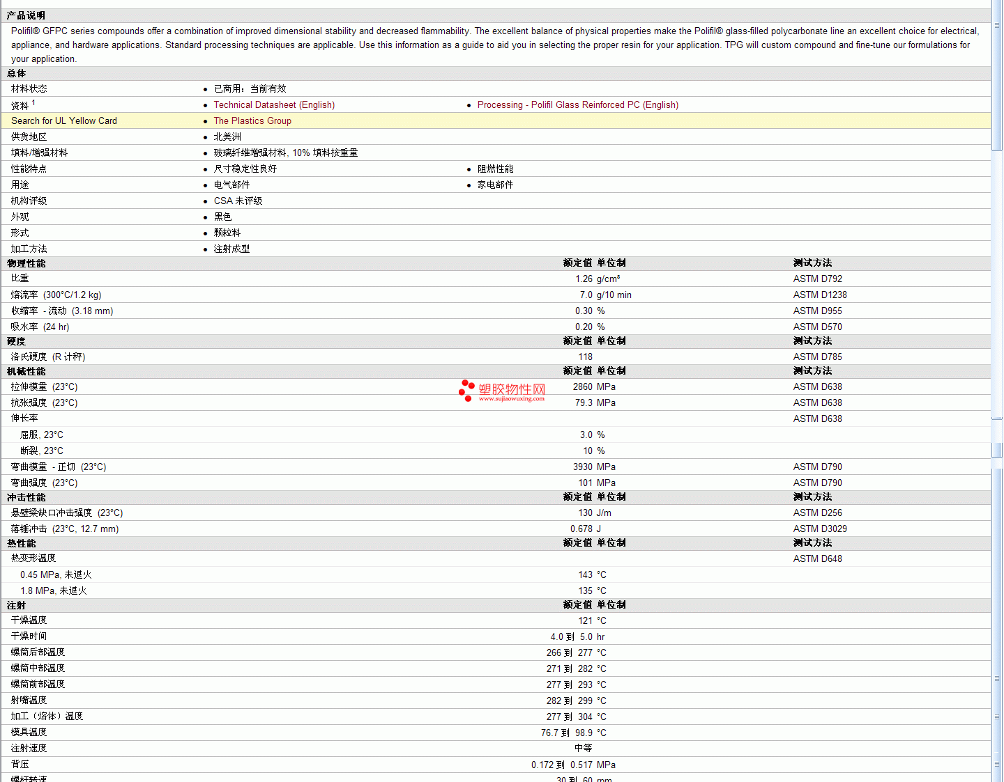
Task: Click the 注射成型 processing method value
Action: pos(231,249)
